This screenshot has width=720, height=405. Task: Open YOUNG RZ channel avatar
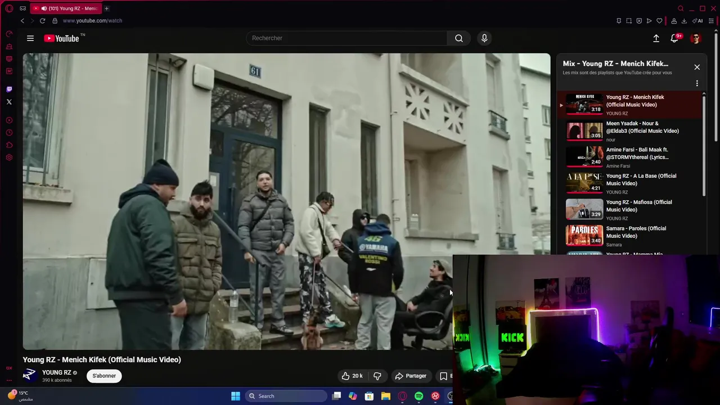pos(29,375)
